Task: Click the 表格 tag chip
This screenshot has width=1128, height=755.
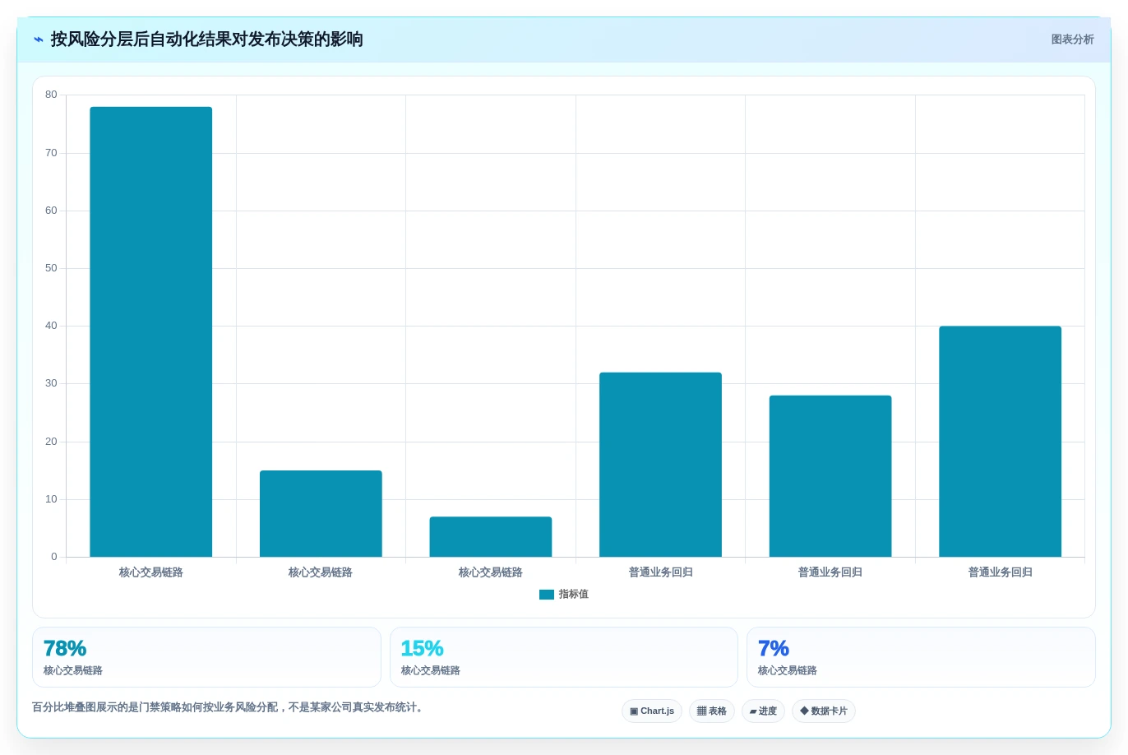Action: [x=712, y=711]
